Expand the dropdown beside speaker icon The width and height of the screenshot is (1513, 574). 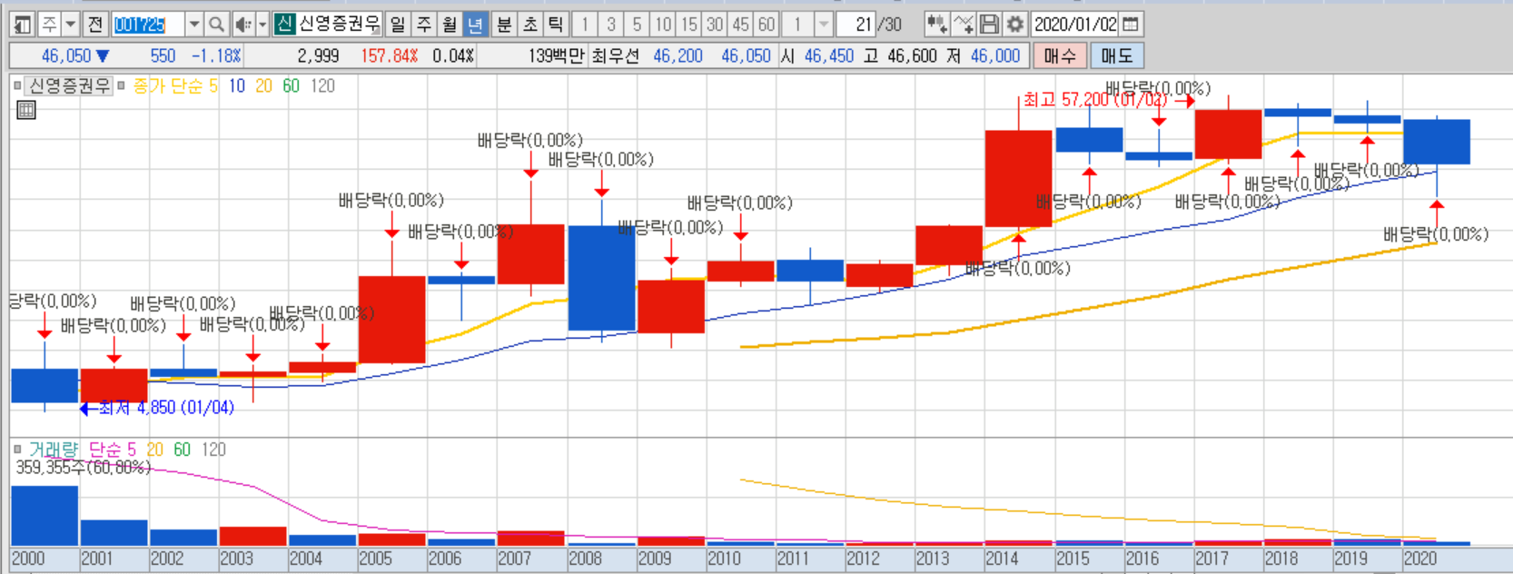point(262,25)
